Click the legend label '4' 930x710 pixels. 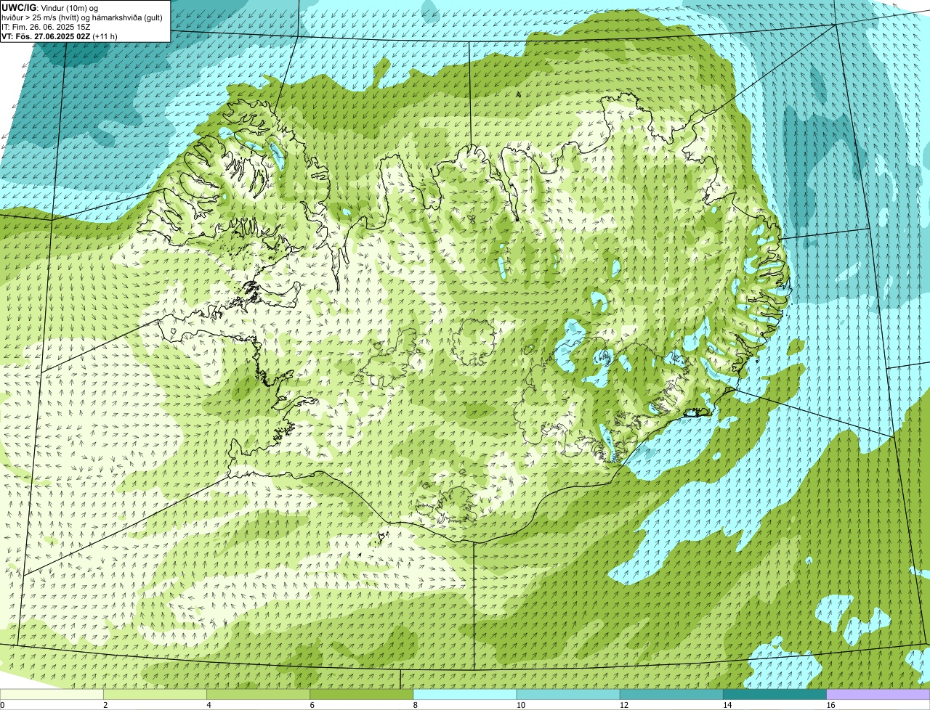coord(209,705)
